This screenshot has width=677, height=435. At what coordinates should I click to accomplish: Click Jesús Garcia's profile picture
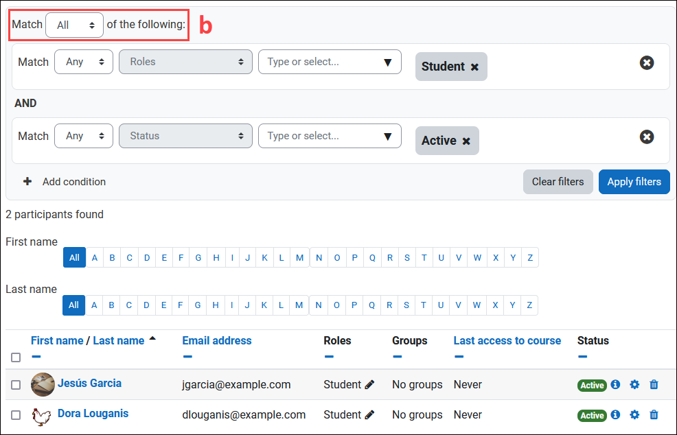click(x=43, y=384)
